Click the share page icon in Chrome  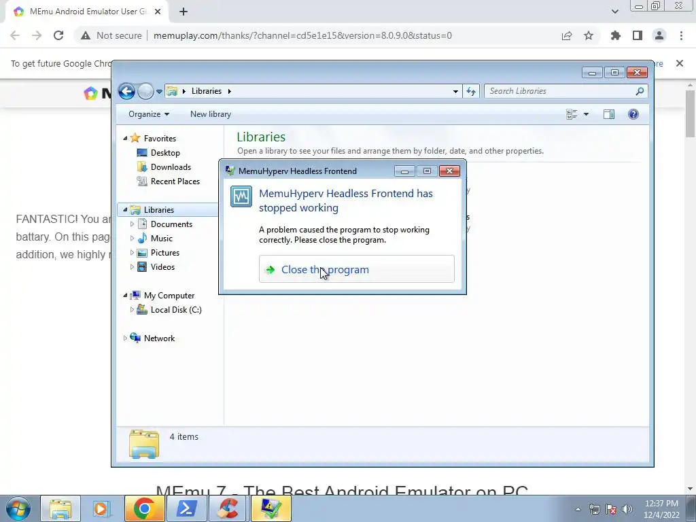pyautogui.click(x=567, y=35)
